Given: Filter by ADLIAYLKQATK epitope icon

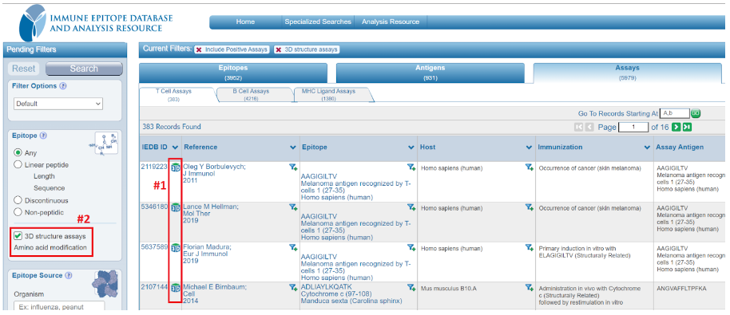Looking at the screenshot, I should [411, 288].
